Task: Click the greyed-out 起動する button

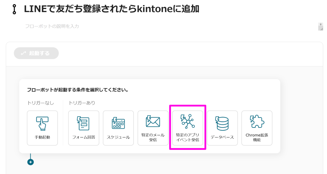Action: pos(36,53)
